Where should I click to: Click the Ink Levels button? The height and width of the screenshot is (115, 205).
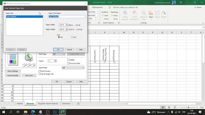(x=29, y=75)
